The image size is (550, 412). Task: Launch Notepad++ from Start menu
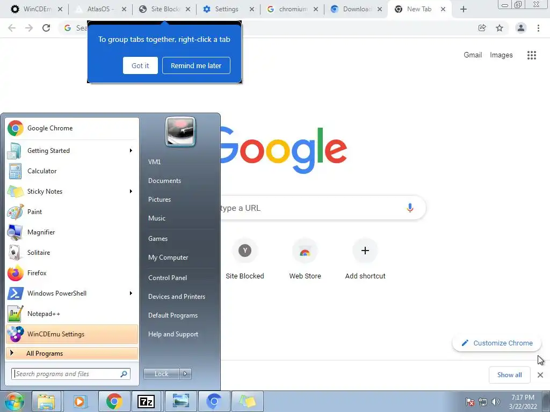click(x=72, y=313)
